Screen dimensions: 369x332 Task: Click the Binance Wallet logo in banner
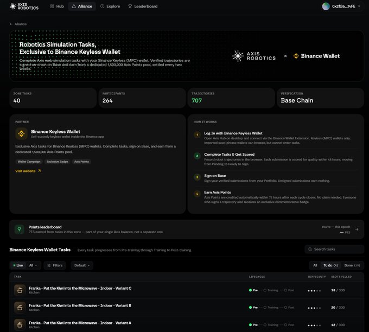316,56
